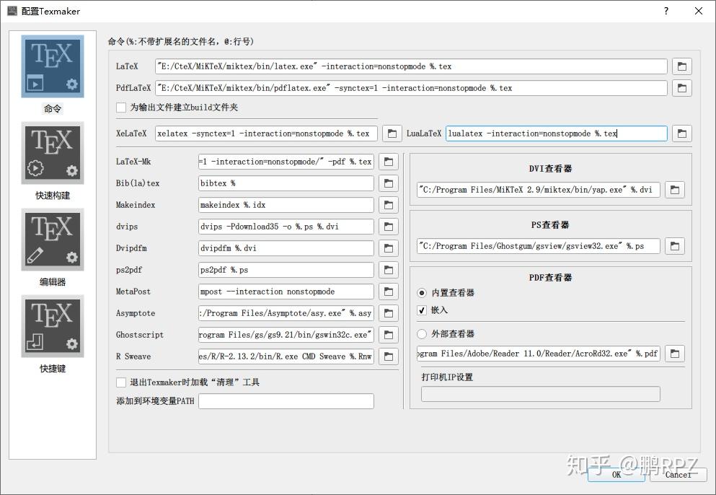Click the external AcroRd32.exe path field
This screenshot has height=495, width=716.
click(539, 354)
